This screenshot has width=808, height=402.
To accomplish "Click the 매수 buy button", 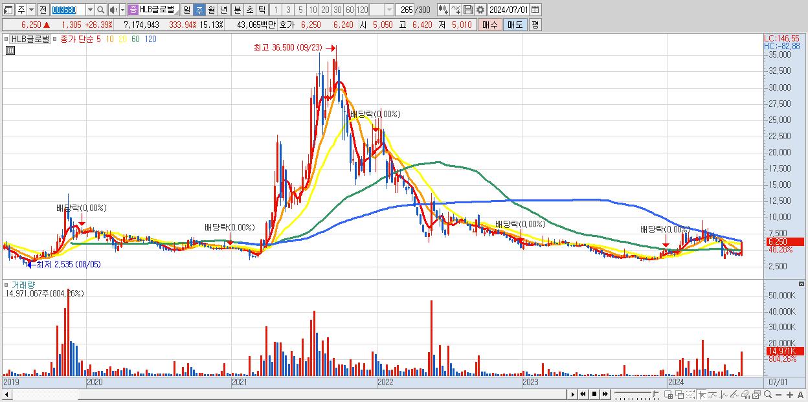I will click(x=490, y=25).
